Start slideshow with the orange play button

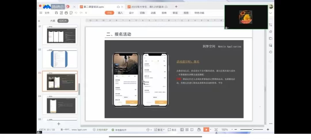206,130
